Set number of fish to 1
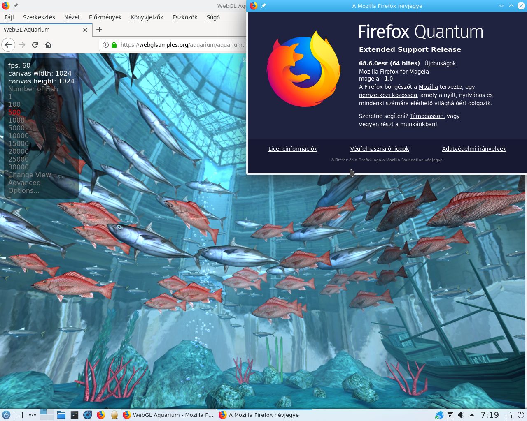 pos(10,97)
